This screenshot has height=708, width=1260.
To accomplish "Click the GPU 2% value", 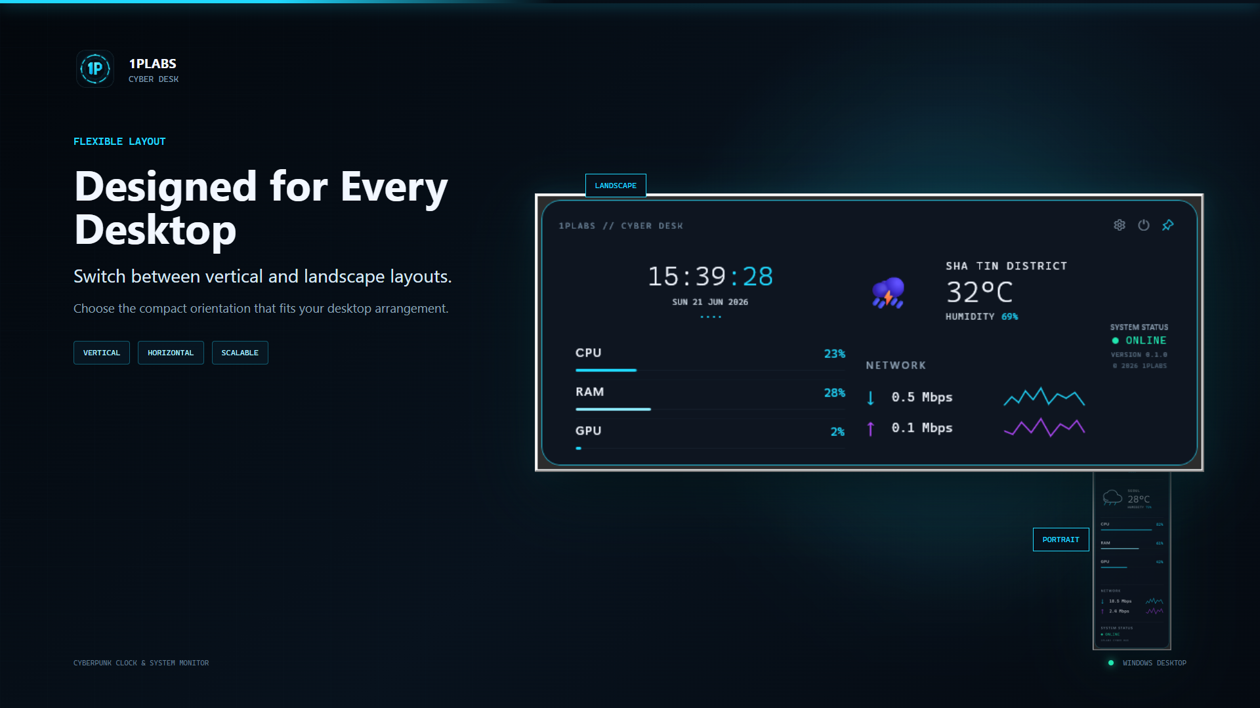I will 837,432.
